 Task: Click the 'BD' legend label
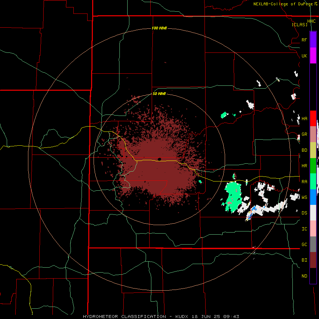pos(304,150)
